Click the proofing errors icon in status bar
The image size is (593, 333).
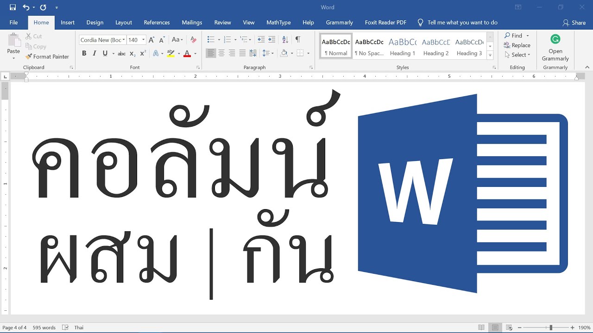pos(65,327)
